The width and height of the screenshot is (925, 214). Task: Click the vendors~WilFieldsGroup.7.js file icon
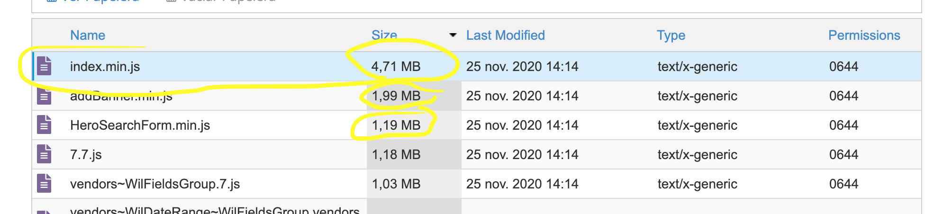(x=44, y=184)
